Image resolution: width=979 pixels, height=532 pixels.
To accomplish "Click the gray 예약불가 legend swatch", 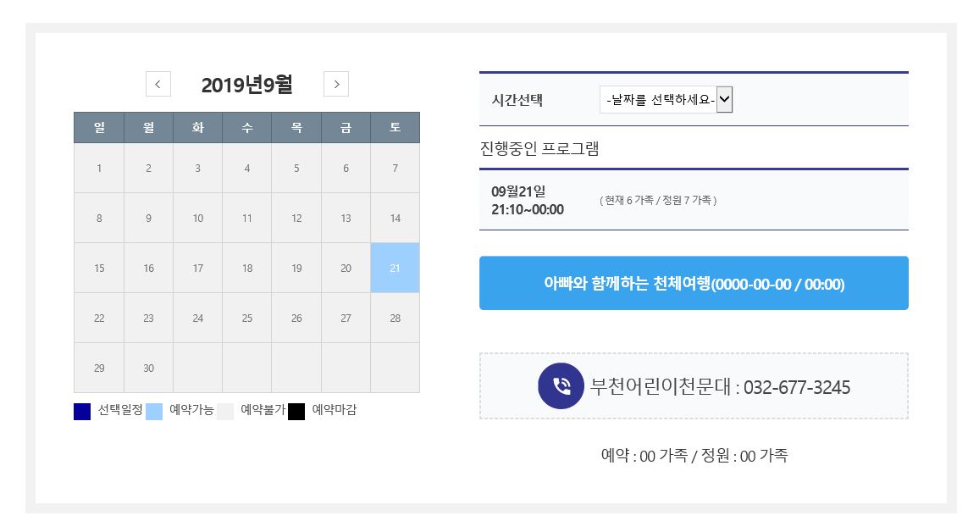I will click(225, 412).
